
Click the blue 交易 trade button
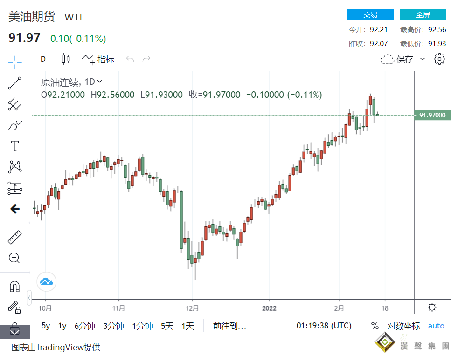click(x=370, y=15)
